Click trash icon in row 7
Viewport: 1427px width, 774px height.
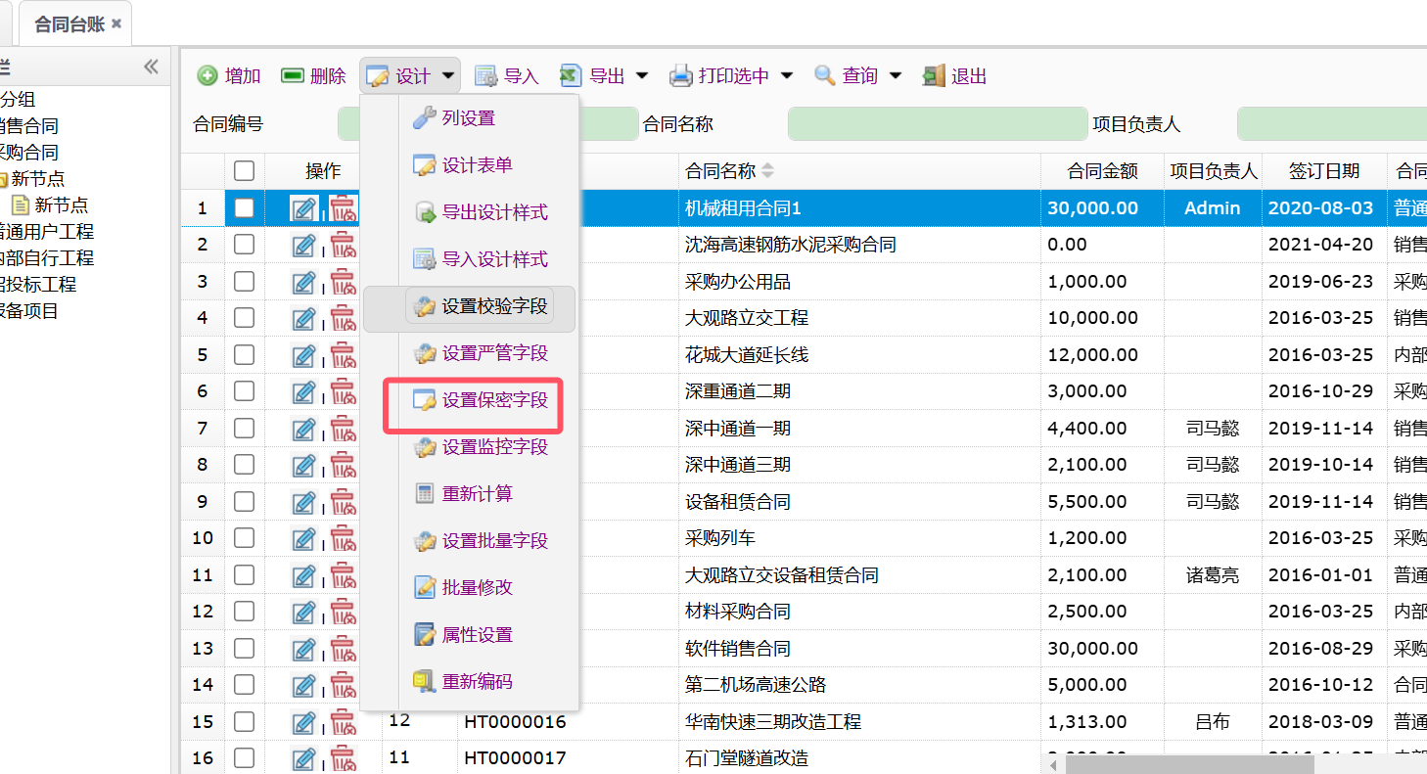click(343, 429)
